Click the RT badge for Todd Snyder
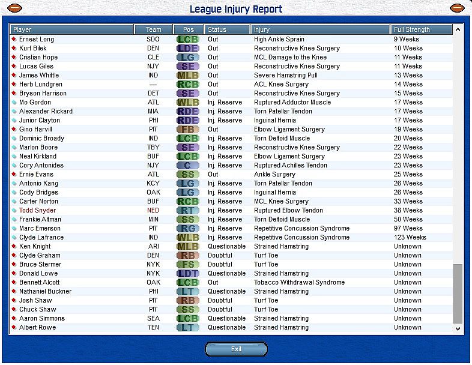The image size is (472, 365). pos(188,210)
